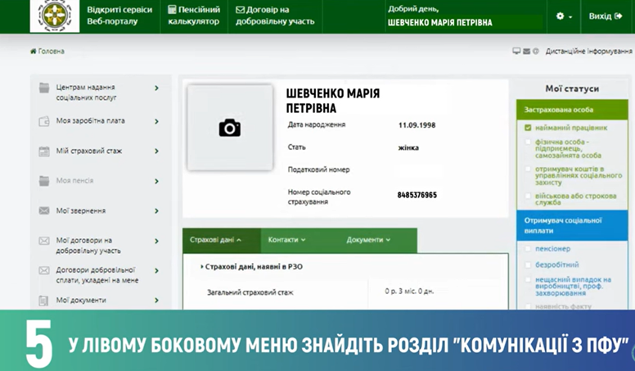Viewport: 635px width, 371px height.
Task: Open the settings gear menu
Action: (563, 16)
